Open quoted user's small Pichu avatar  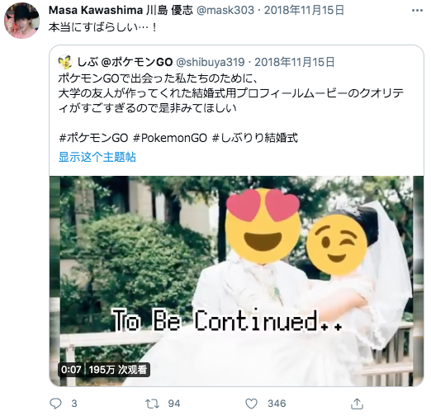(65, 62)
